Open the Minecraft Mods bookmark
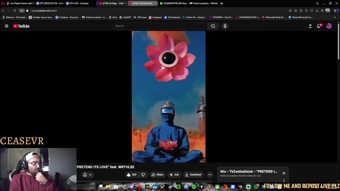Screen dimensions: 340x191 pos(273,17)
